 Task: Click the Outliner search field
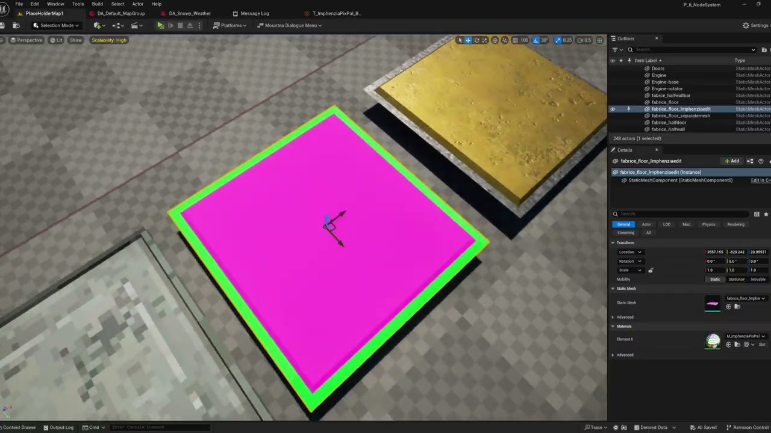pyautogui.click(x=691, y=49)
